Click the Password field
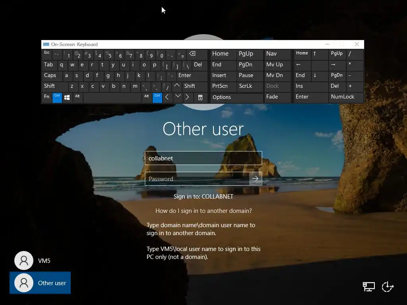407x305 pixels. [197, 179]
